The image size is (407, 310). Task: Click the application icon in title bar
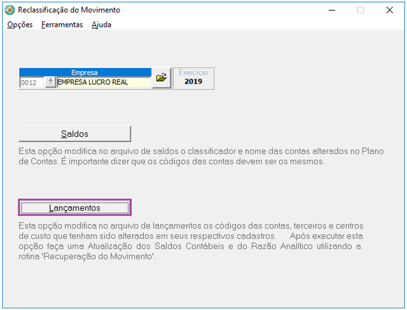(x=10, y=10)
